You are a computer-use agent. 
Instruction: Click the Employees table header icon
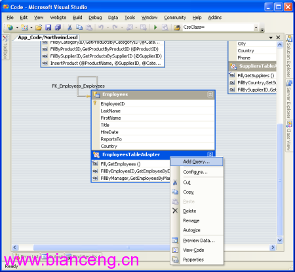(x=96, y=95)
